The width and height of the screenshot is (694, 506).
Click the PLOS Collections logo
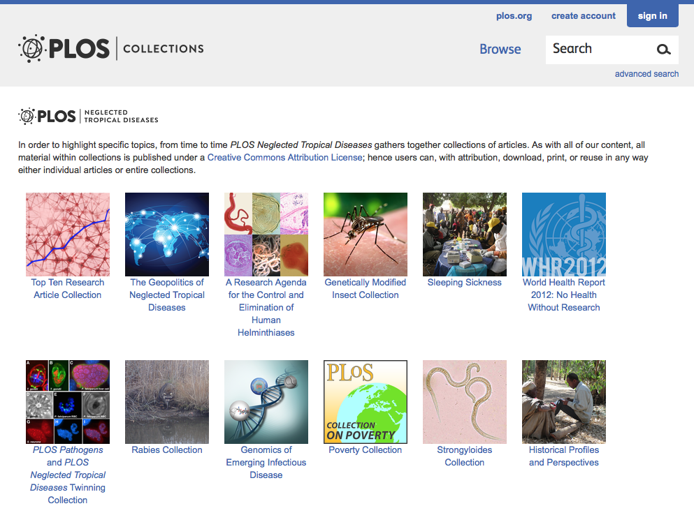[110, 48]
